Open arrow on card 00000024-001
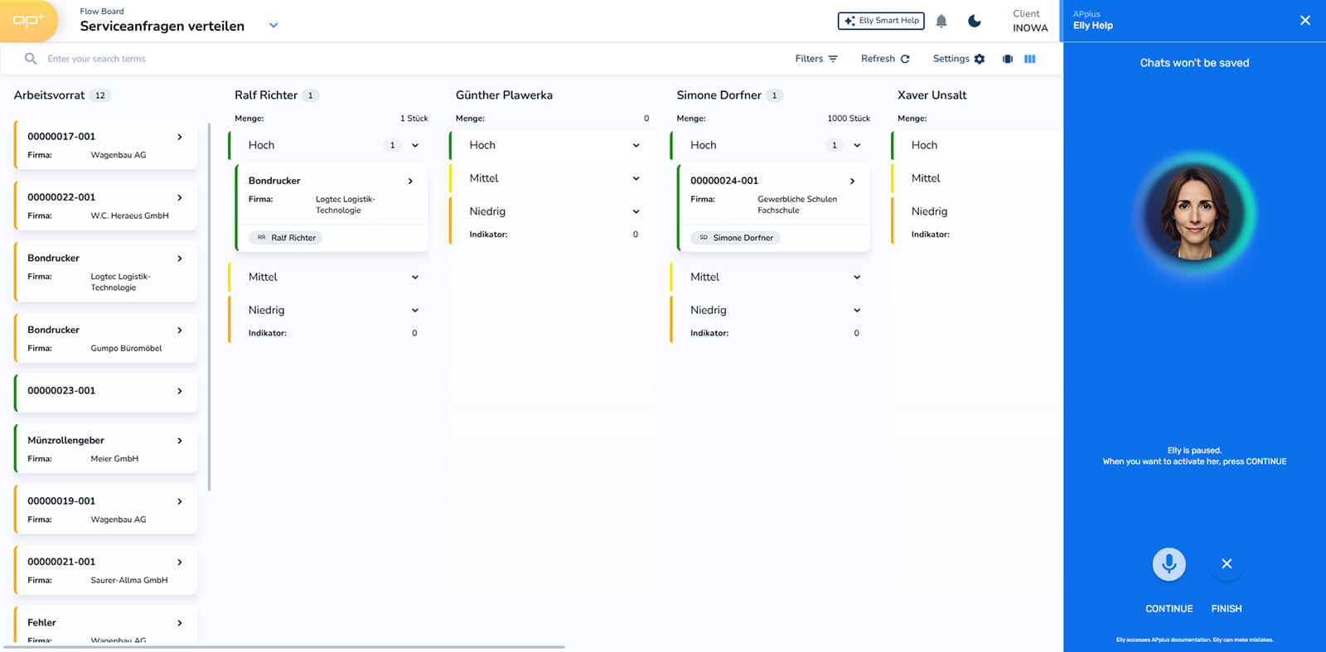Image resolution: width=1326 pixels, height=652 pixels. tap(852, 181)
